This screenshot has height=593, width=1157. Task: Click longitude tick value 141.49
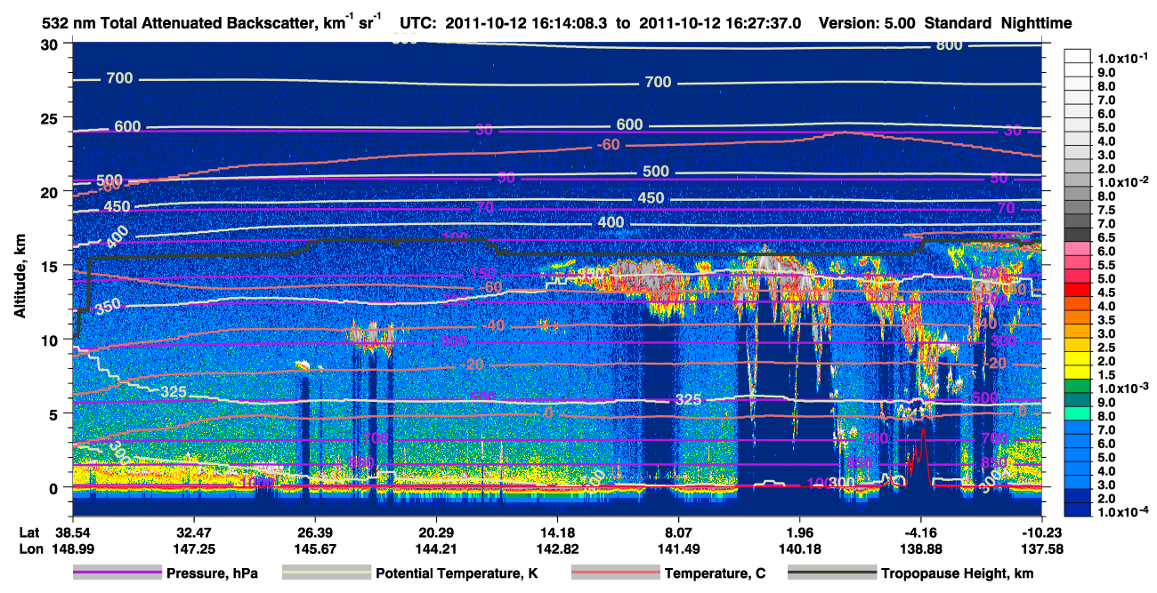tap(678, 549)
